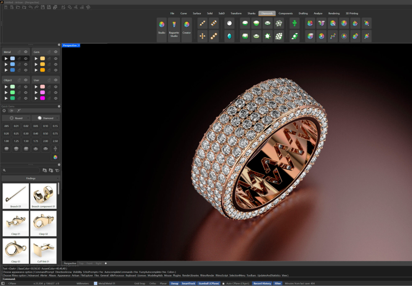Click the first bezel cup icon in Quick Gems
Image resolution: width=412 pixels, height=286 pixels.
point(6,149)
